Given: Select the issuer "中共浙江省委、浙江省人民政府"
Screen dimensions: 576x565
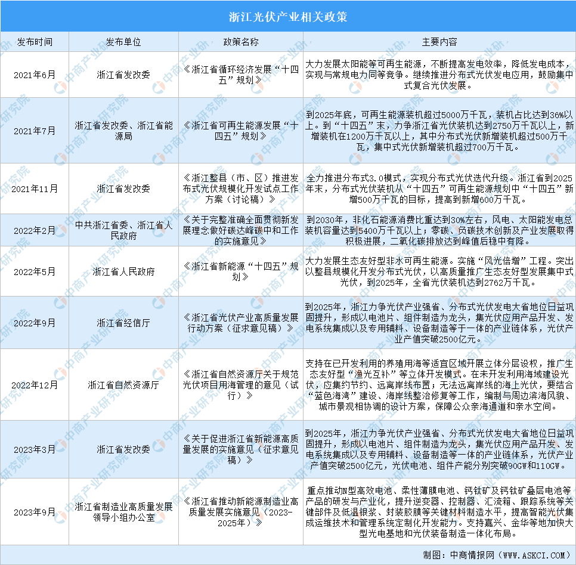Looking at the screenshot, I should [123, 230].
